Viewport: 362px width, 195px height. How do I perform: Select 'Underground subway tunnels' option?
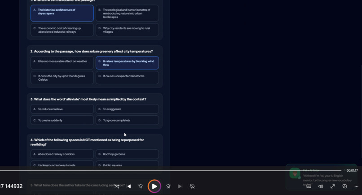pos(62,165)
